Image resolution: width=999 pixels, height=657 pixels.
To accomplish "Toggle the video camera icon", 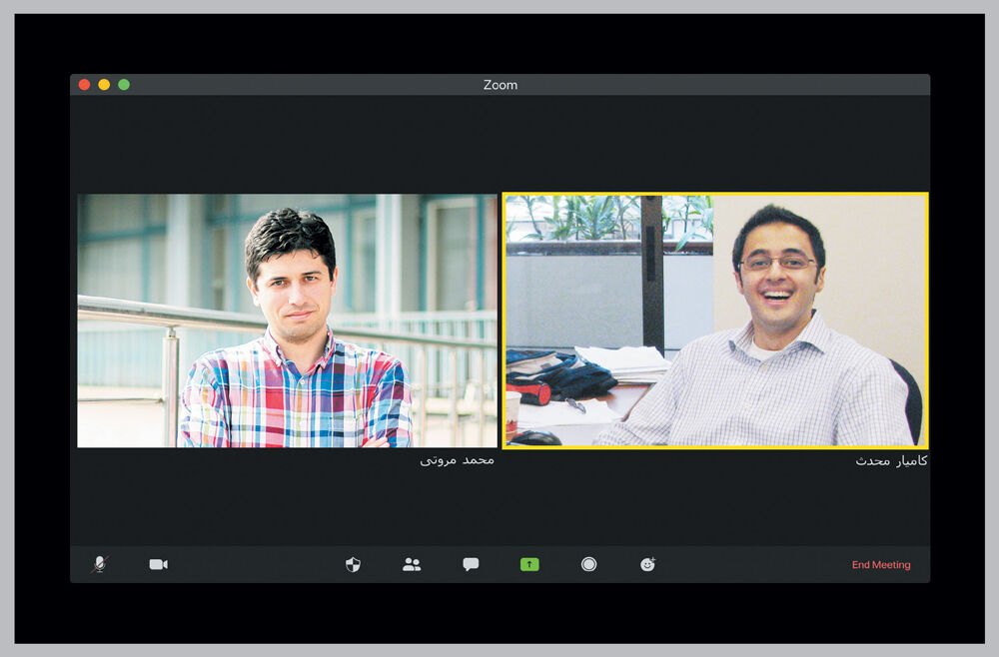I will [x=158, y=565].
